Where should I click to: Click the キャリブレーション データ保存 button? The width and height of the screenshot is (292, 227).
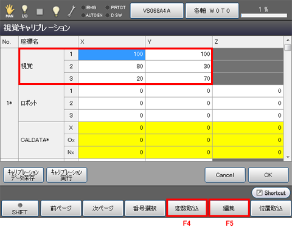coord(23,175)
